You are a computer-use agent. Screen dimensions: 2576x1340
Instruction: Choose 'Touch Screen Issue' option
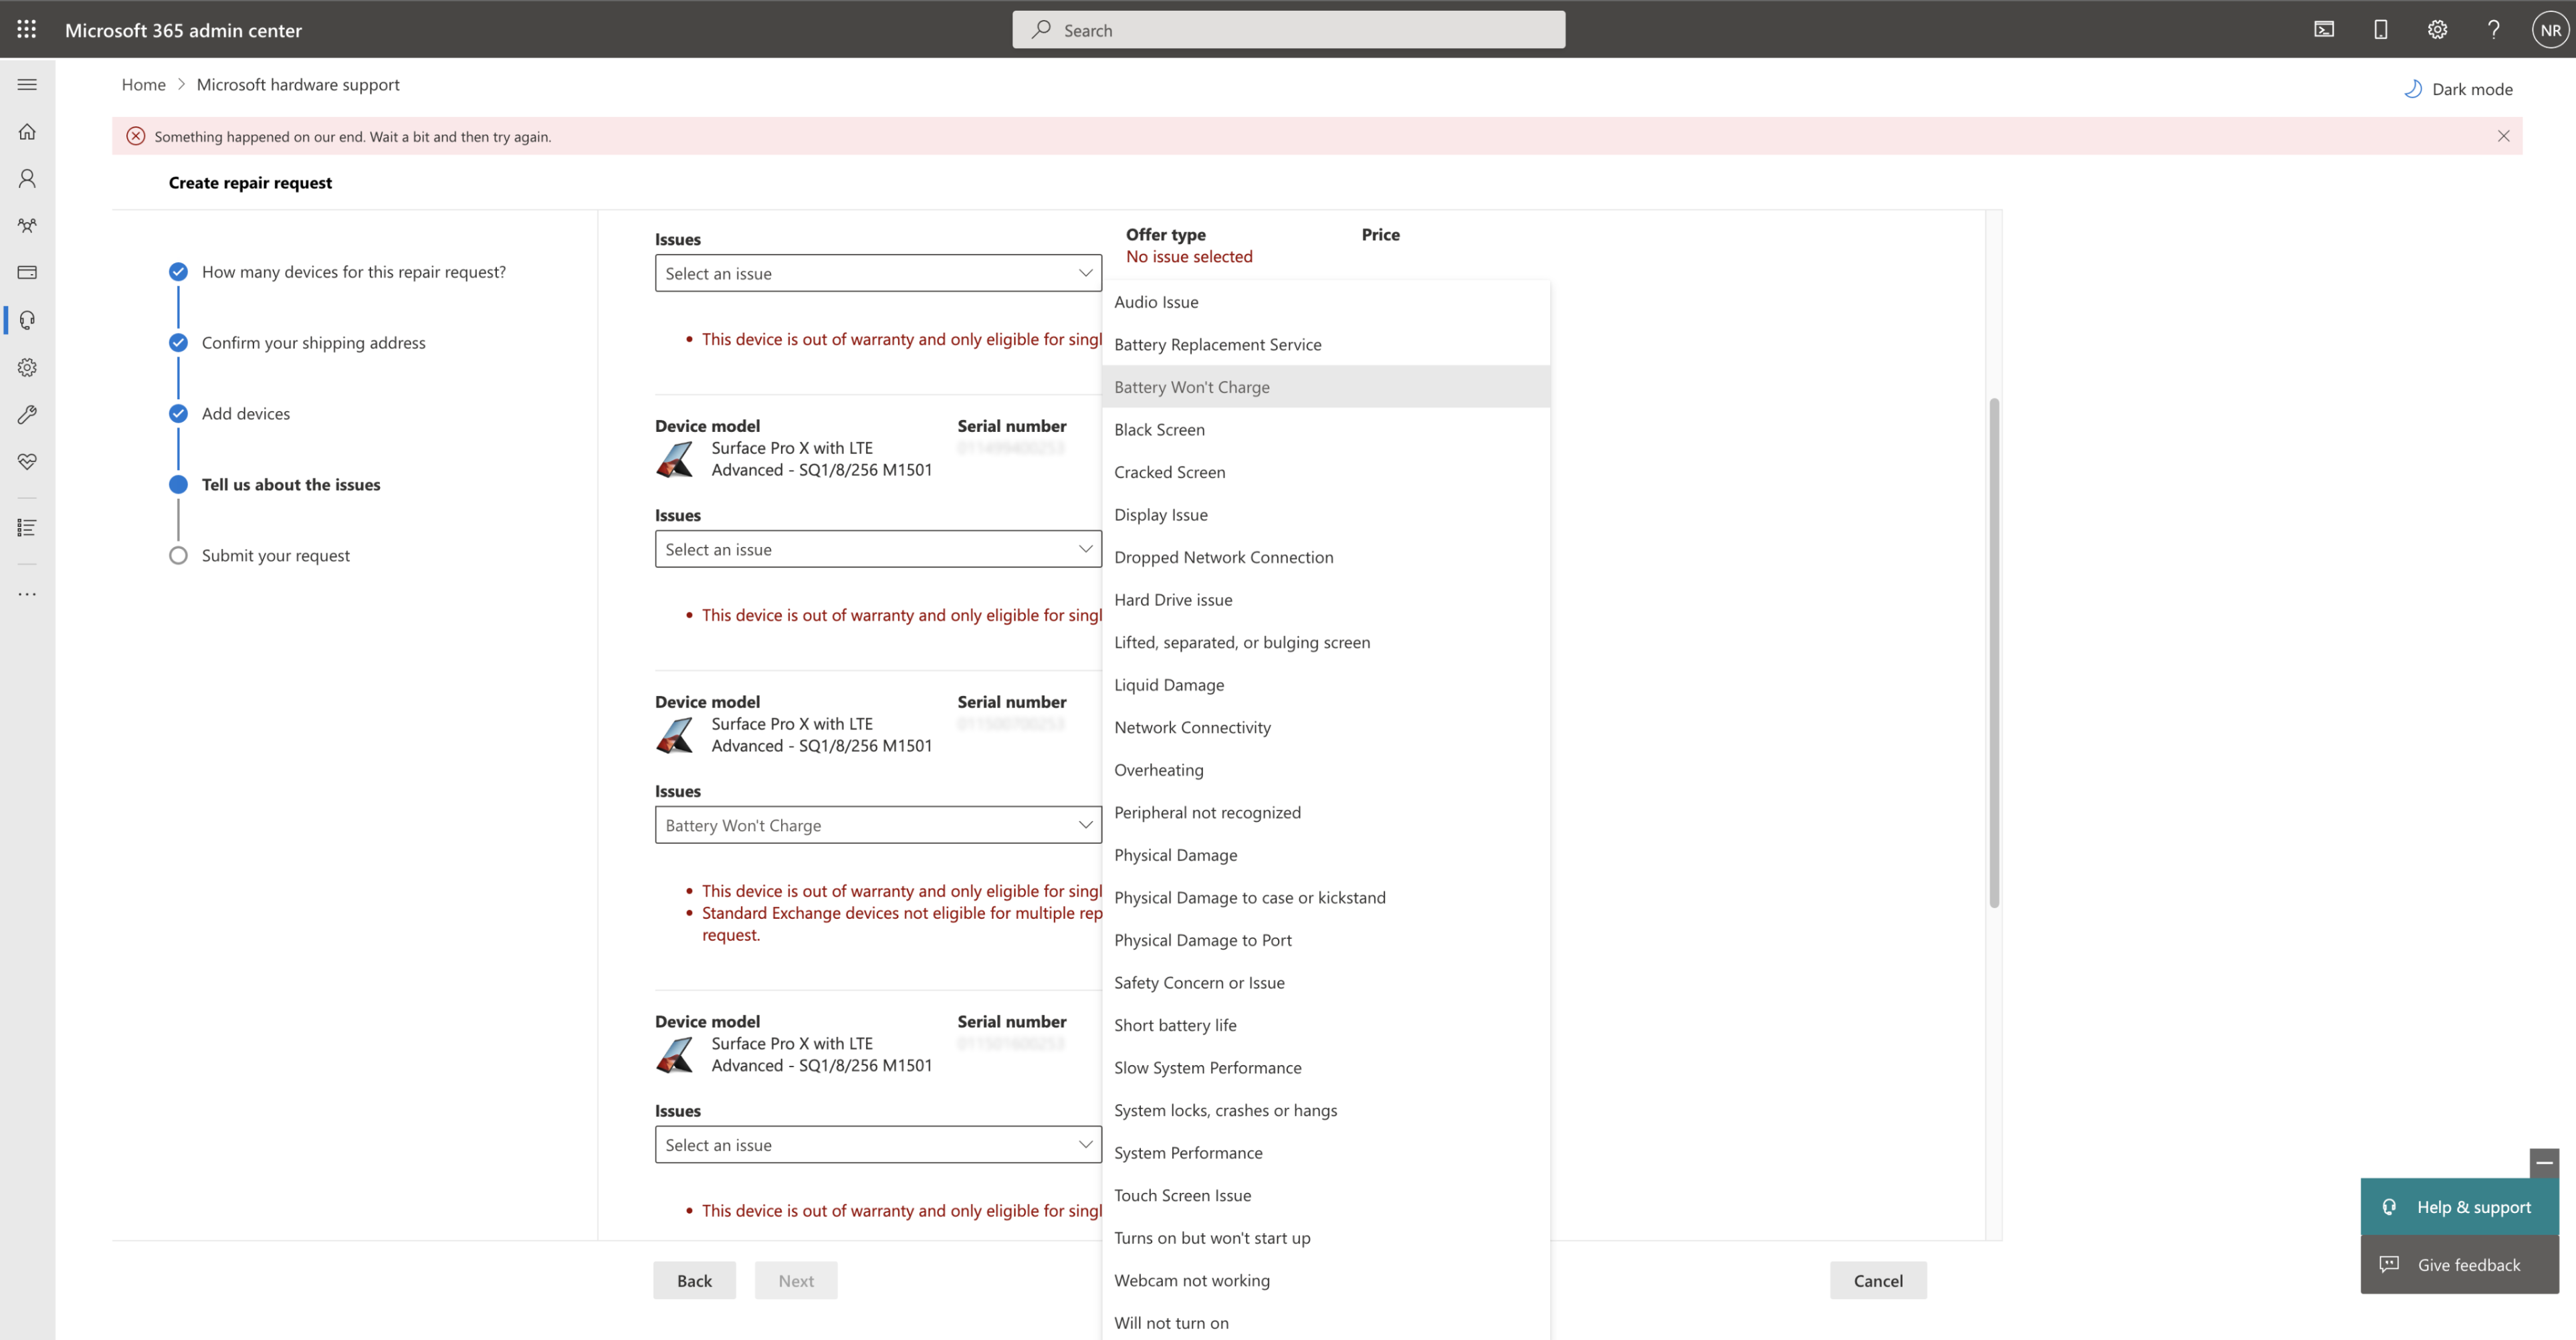(1326, 1195)
